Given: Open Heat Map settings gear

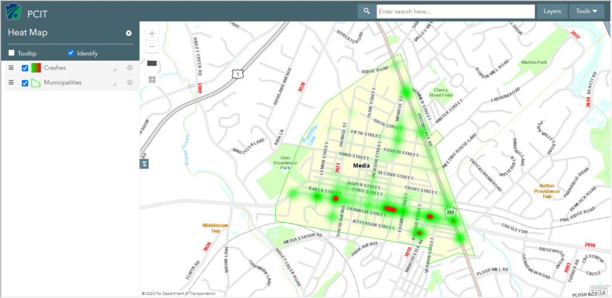Looking at the screenshot, I should click(129, 33).
